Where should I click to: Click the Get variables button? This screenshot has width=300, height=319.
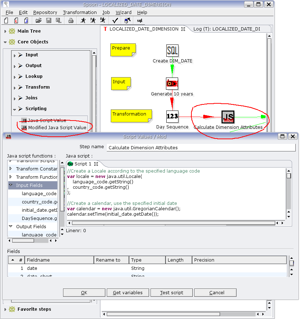pos(128,292)
